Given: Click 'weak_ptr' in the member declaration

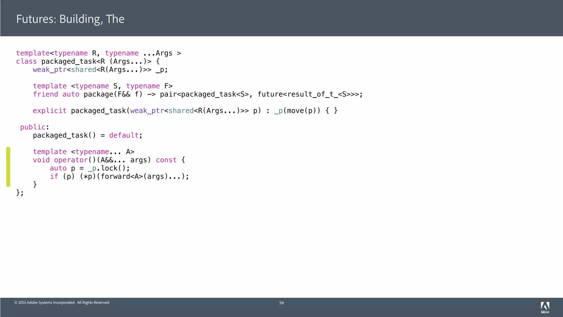Looking at the screenshot, I should pyautogui.click(x=49, y=70).
